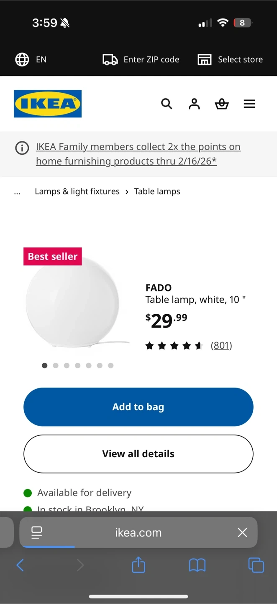This screenshot has height=604, width=277.
Task: Select the last image carousel dot
Action: tap(111, 366)
